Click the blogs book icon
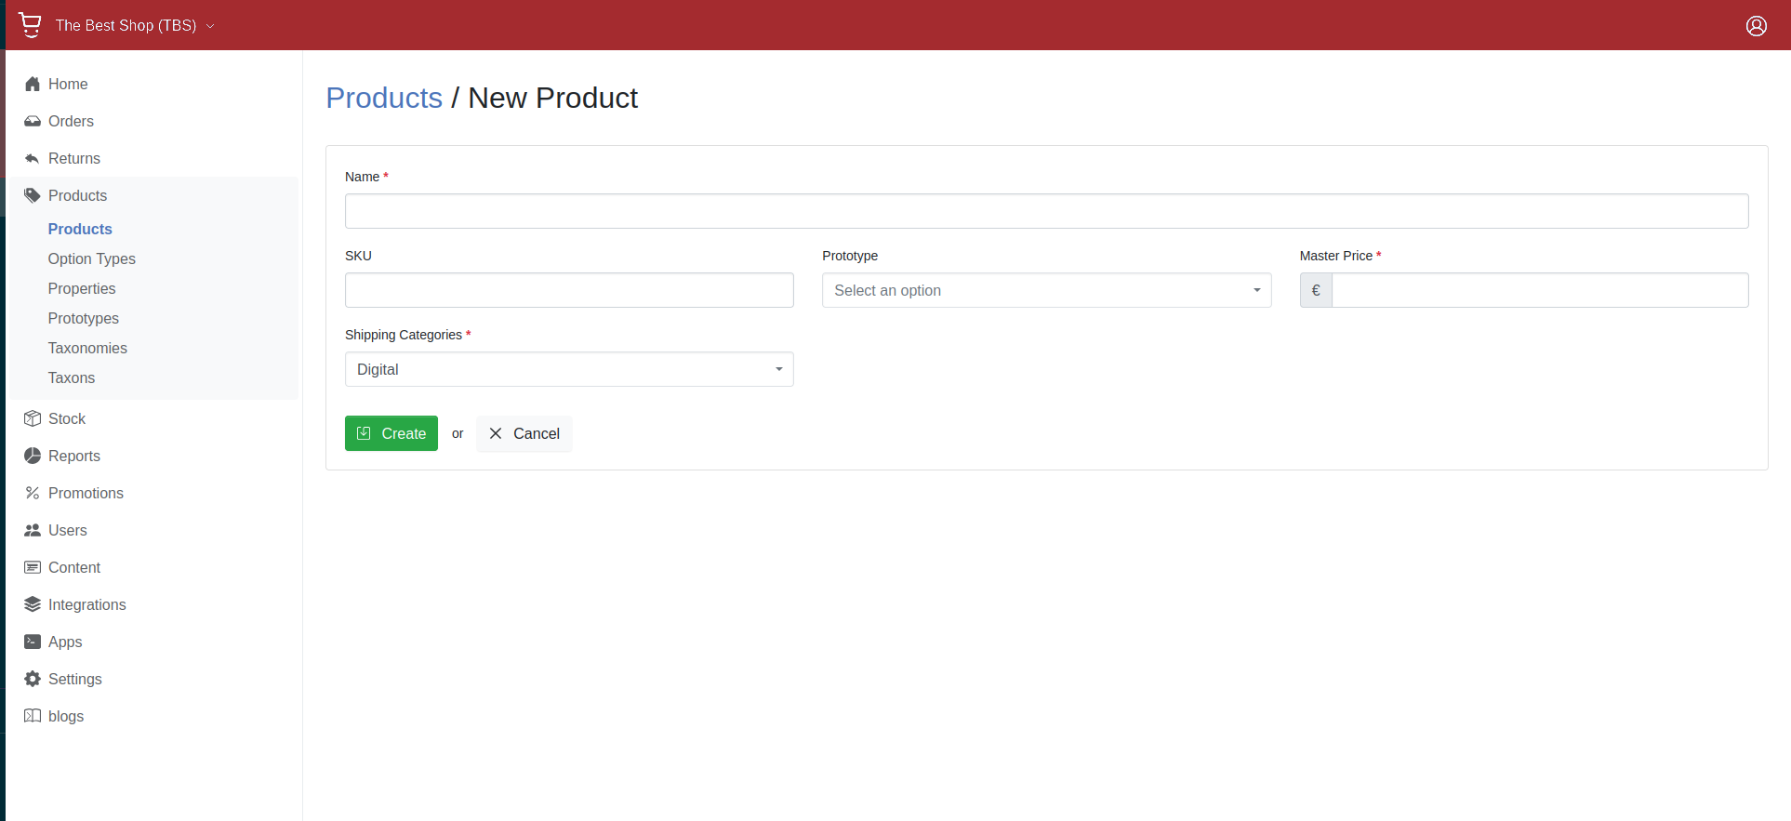 (x=33, y=717)
